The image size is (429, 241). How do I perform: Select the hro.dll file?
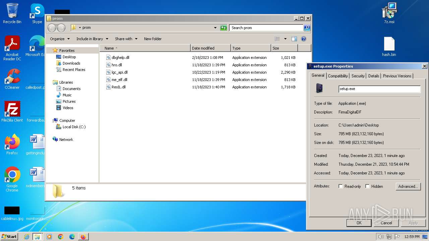pyautogui.click(x=117, y=65)
